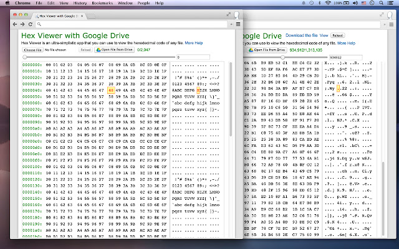
Task: Click front window's vertical scrollbar
Action: coord(231,99)
